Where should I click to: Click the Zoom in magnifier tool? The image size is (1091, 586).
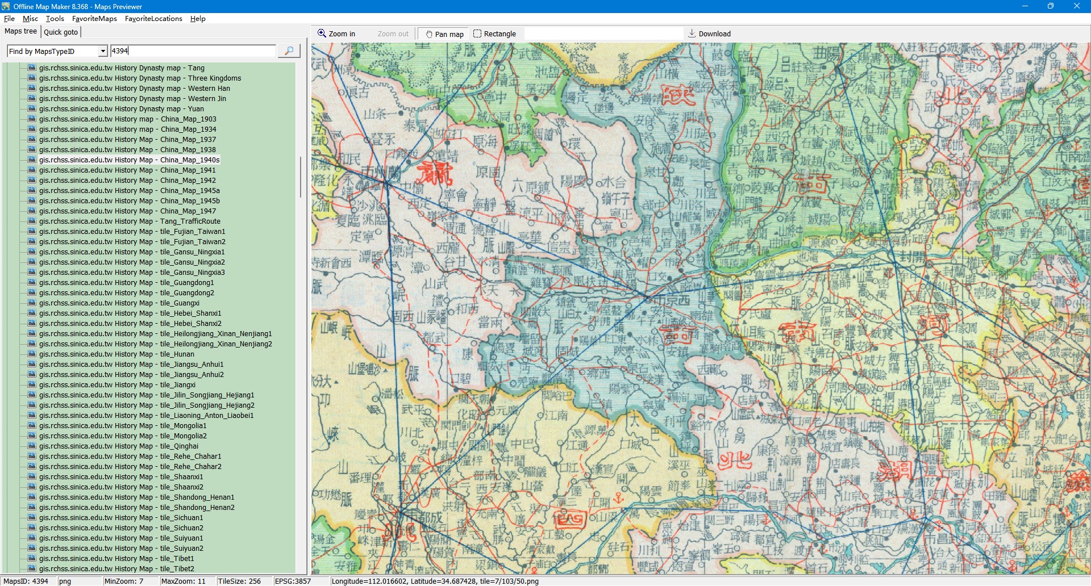pos(322,34)
